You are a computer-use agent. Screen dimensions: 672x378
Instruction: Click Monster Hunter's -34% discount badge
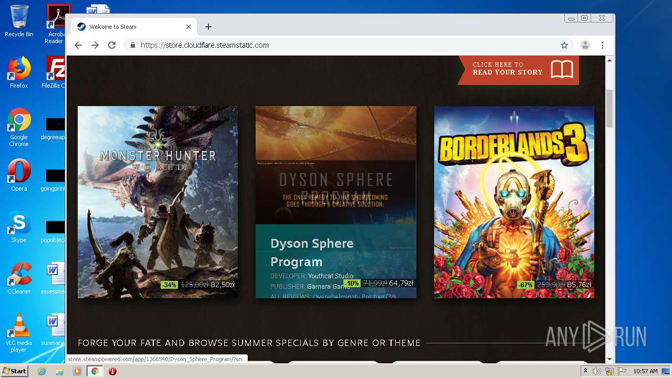point(169,285)
